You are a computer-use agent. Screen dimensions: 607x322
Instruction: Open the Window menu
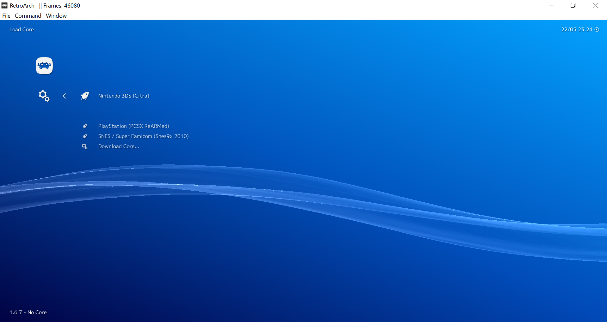click(x=56, y=16)
